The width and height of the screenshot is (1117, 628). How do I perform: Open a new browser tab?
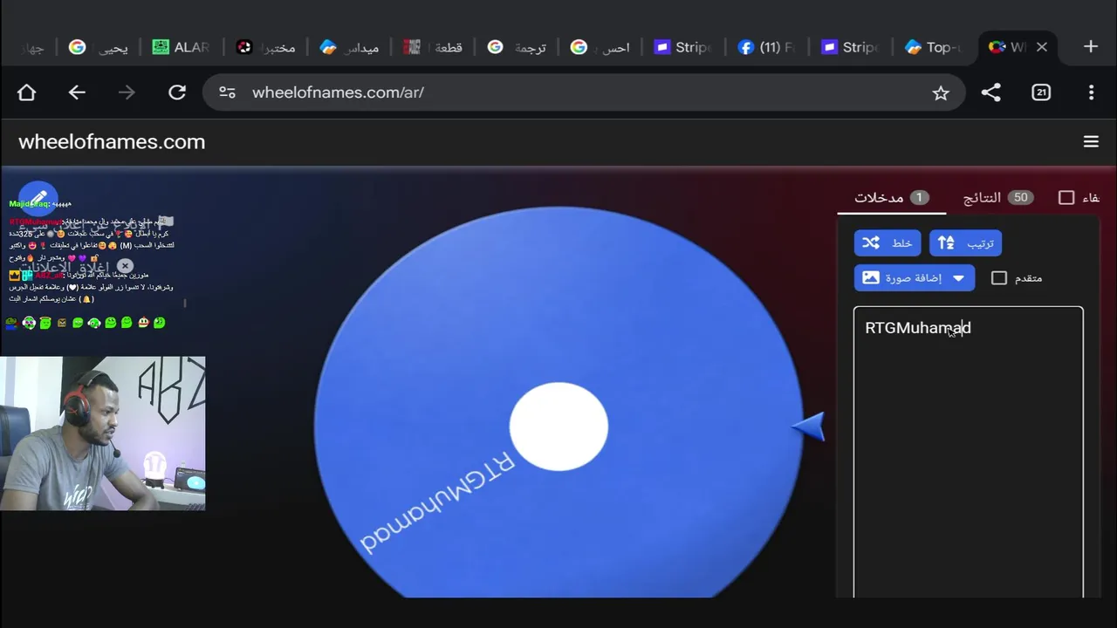1091,47
